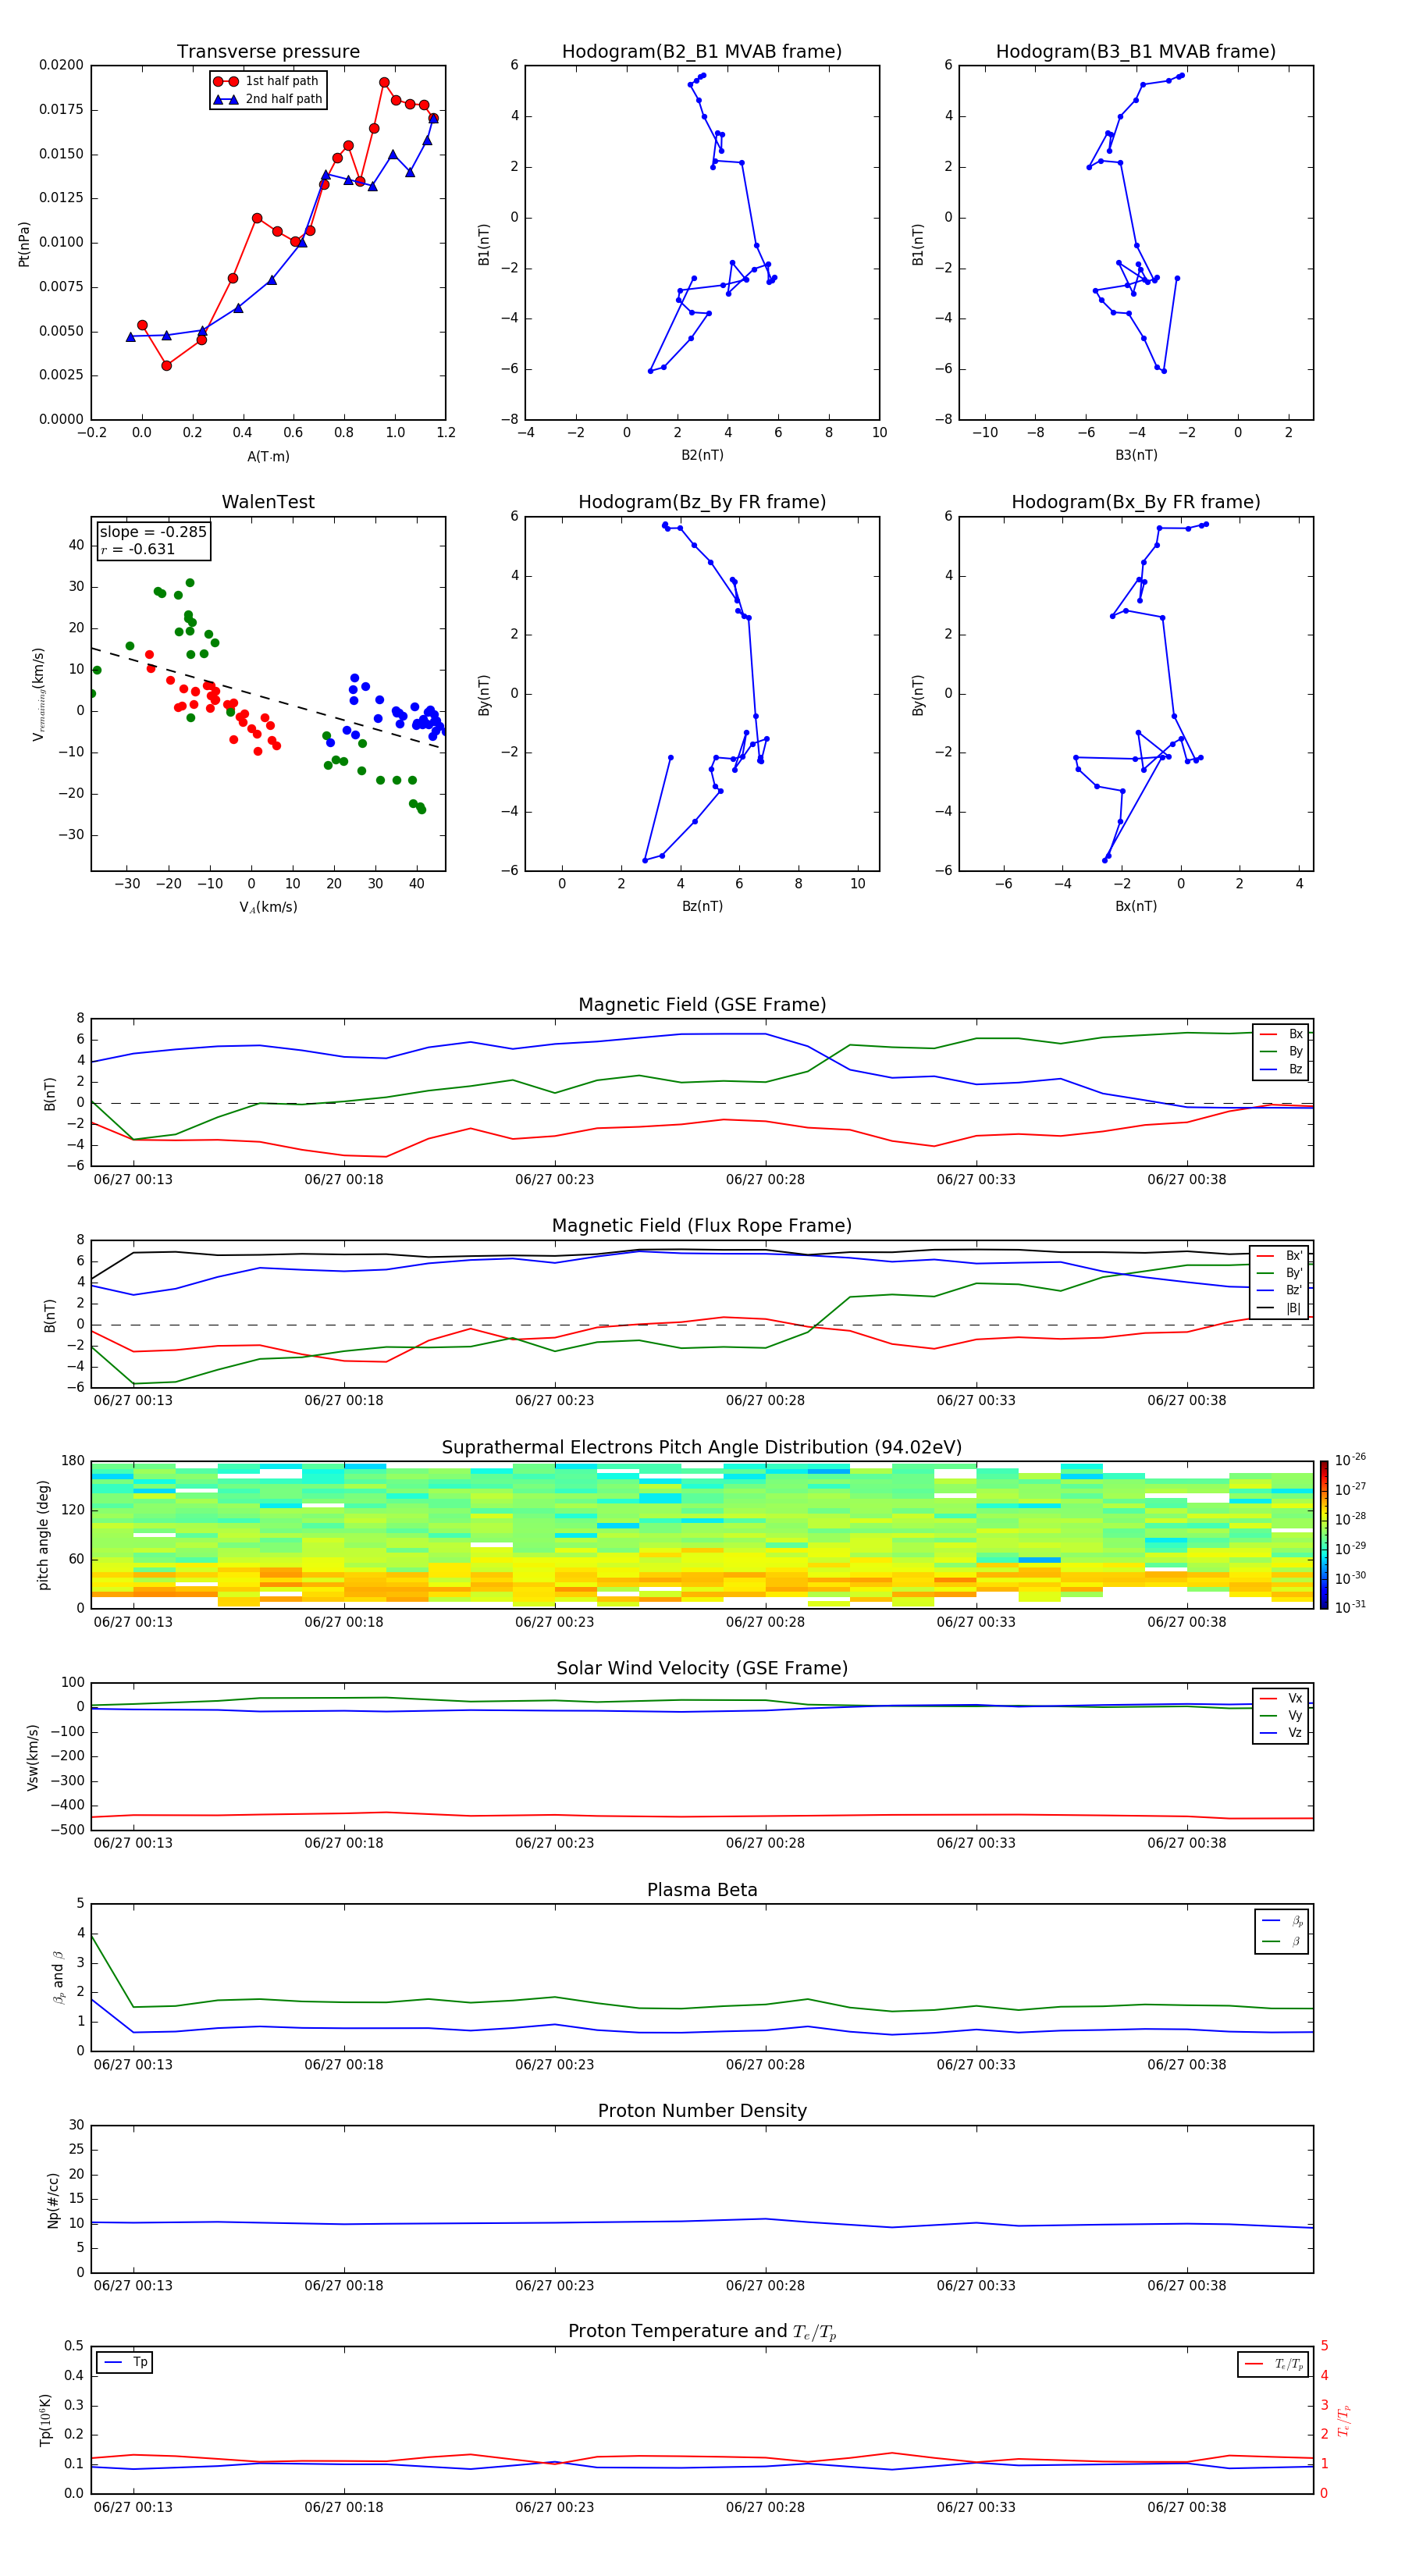Click the 'Bz(nT)' x-axis label

pos(702,906)
